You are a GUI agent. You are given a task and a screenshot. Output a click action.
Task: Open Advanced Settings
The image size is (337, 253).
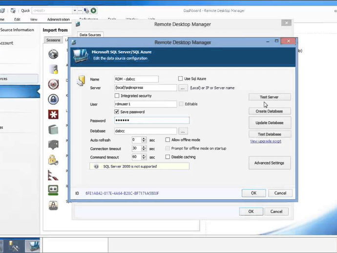tap(270, 163)
